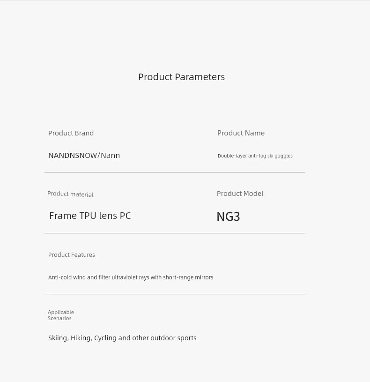Select the Product Model label
The image size is (370, 382).
240,194
